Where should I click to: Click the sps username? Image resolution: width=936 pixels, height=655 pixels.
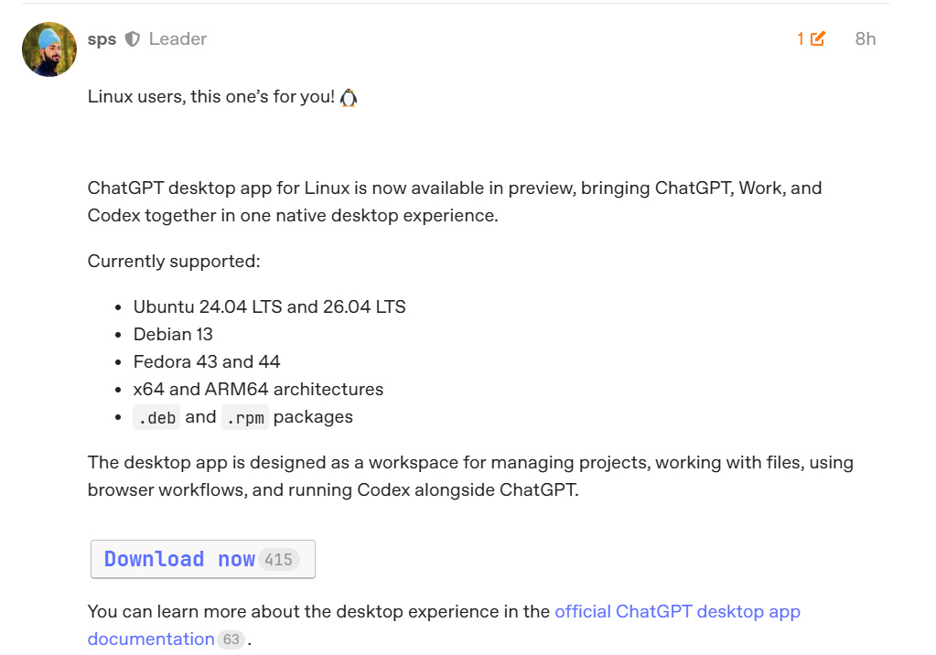[102, 38]
